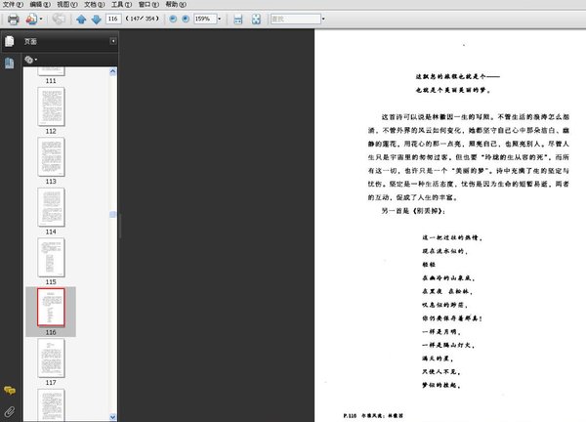Open the 视图 (View) menu
Screen dimensions: 586x422
coord(66,5)
